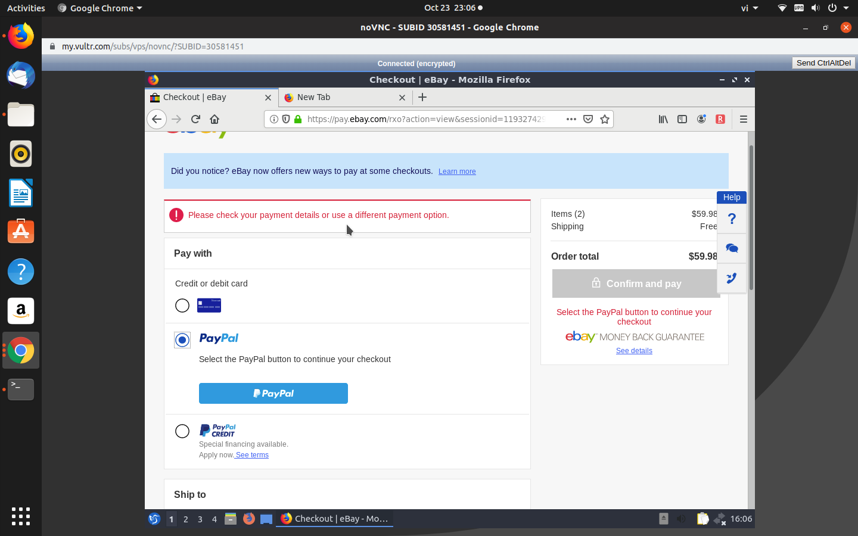Switch to workspace 4 in remote taskbar

[214, 519]
